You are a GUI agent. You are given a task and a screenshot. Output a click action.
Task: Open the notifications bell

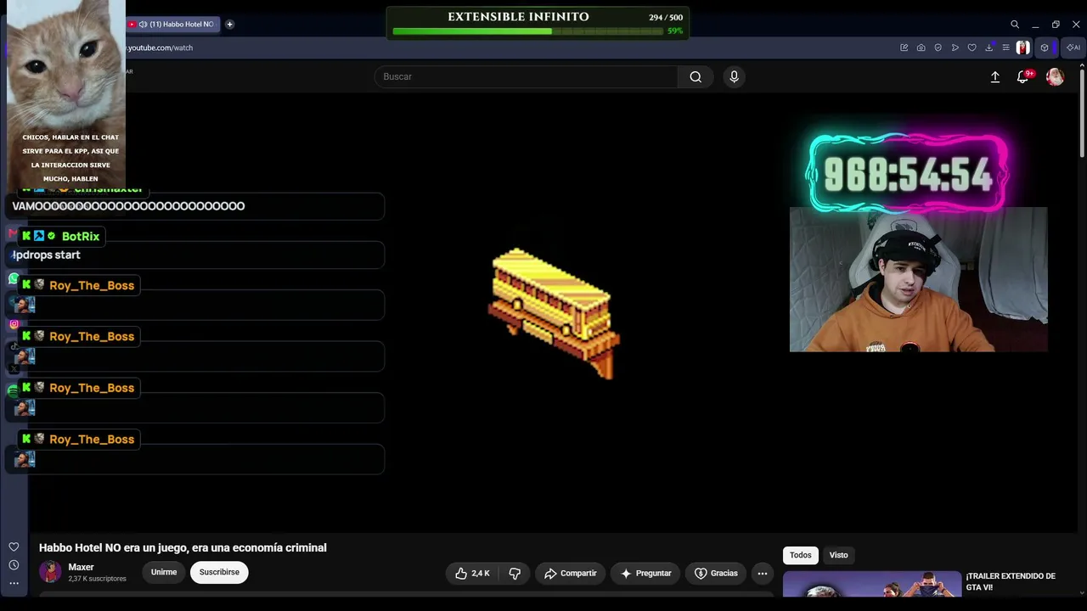pos(1022,76)
